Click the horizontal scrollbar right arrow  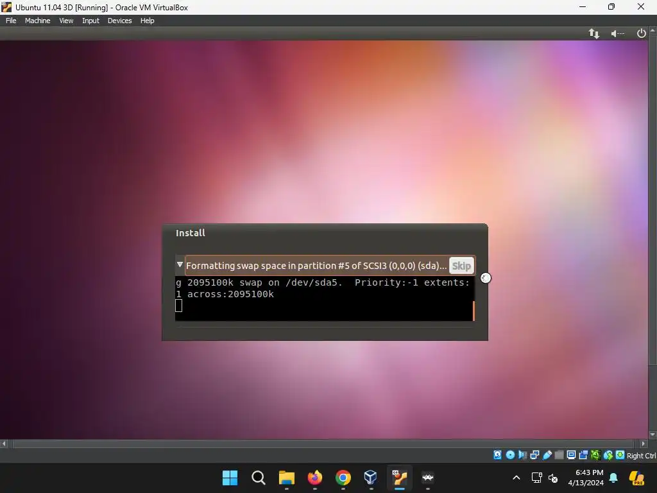643,444
